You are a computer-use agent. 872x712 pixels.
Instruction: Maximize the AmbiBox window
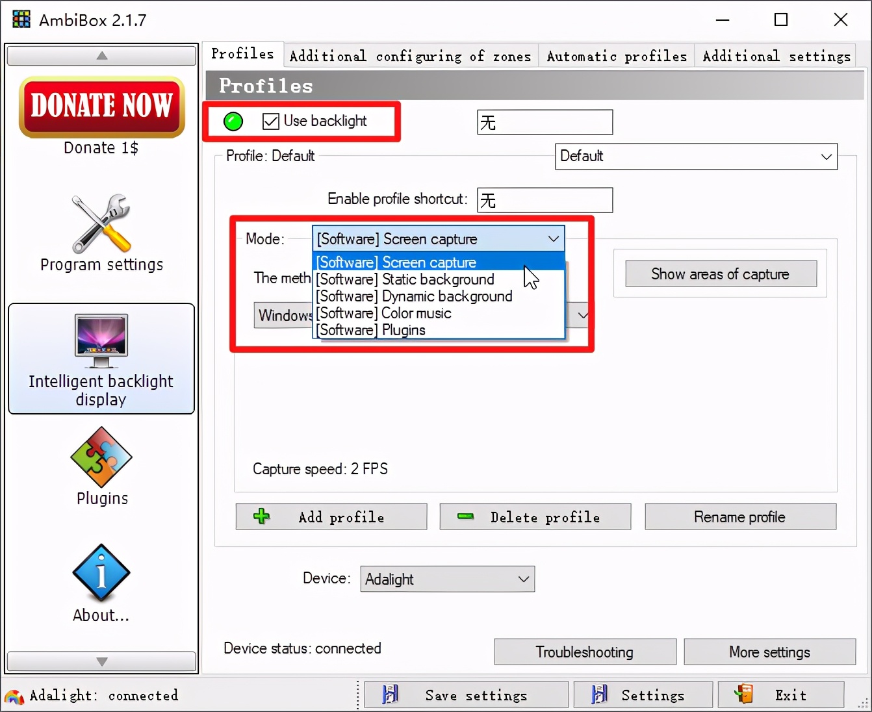(781, 19)
